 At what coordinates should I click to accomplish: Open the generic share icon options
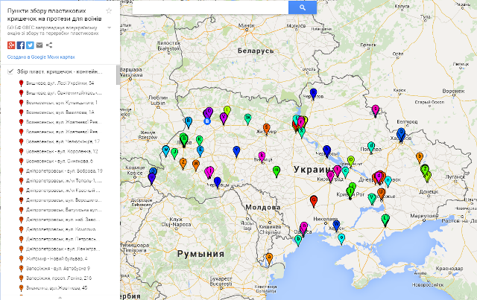48,45
